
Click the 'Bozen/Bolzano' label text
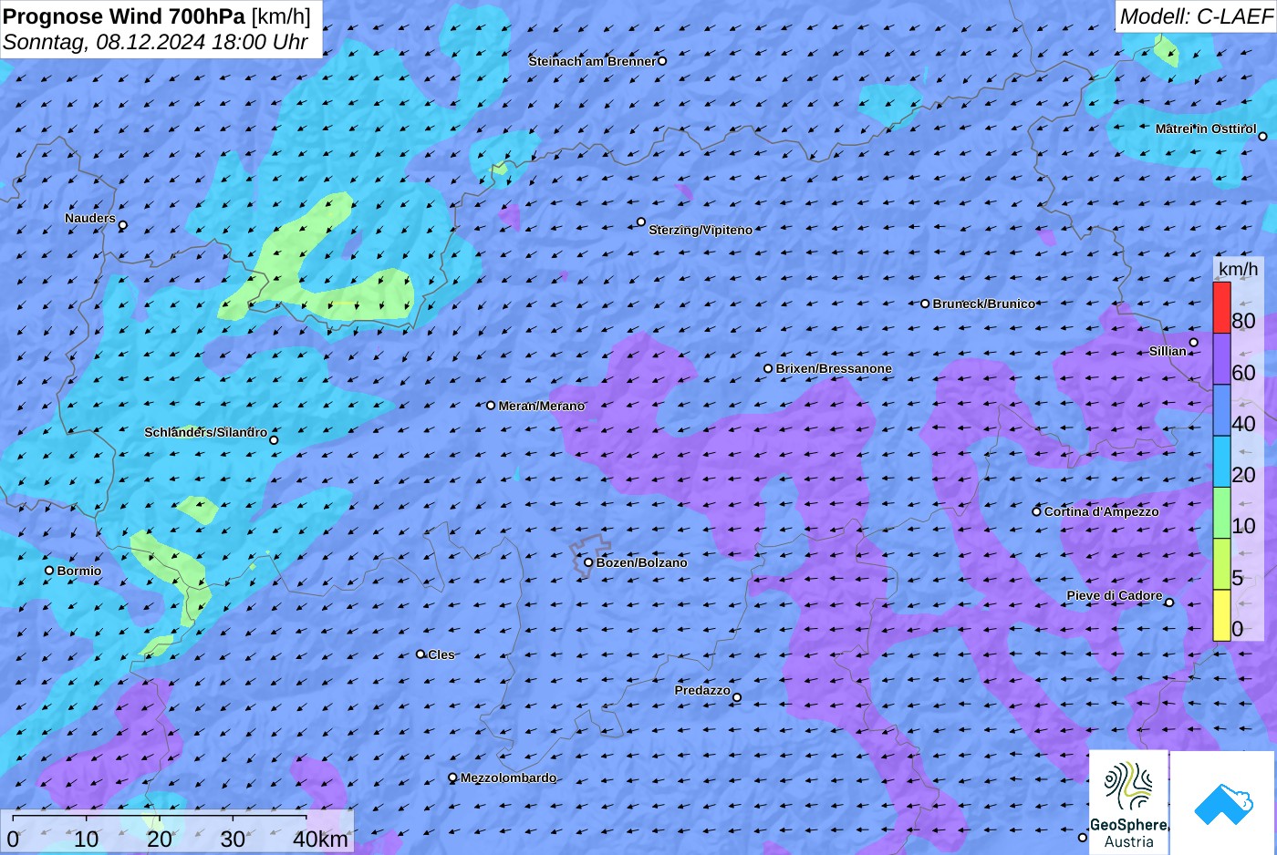pyautogui.click(x=642, y=562)
